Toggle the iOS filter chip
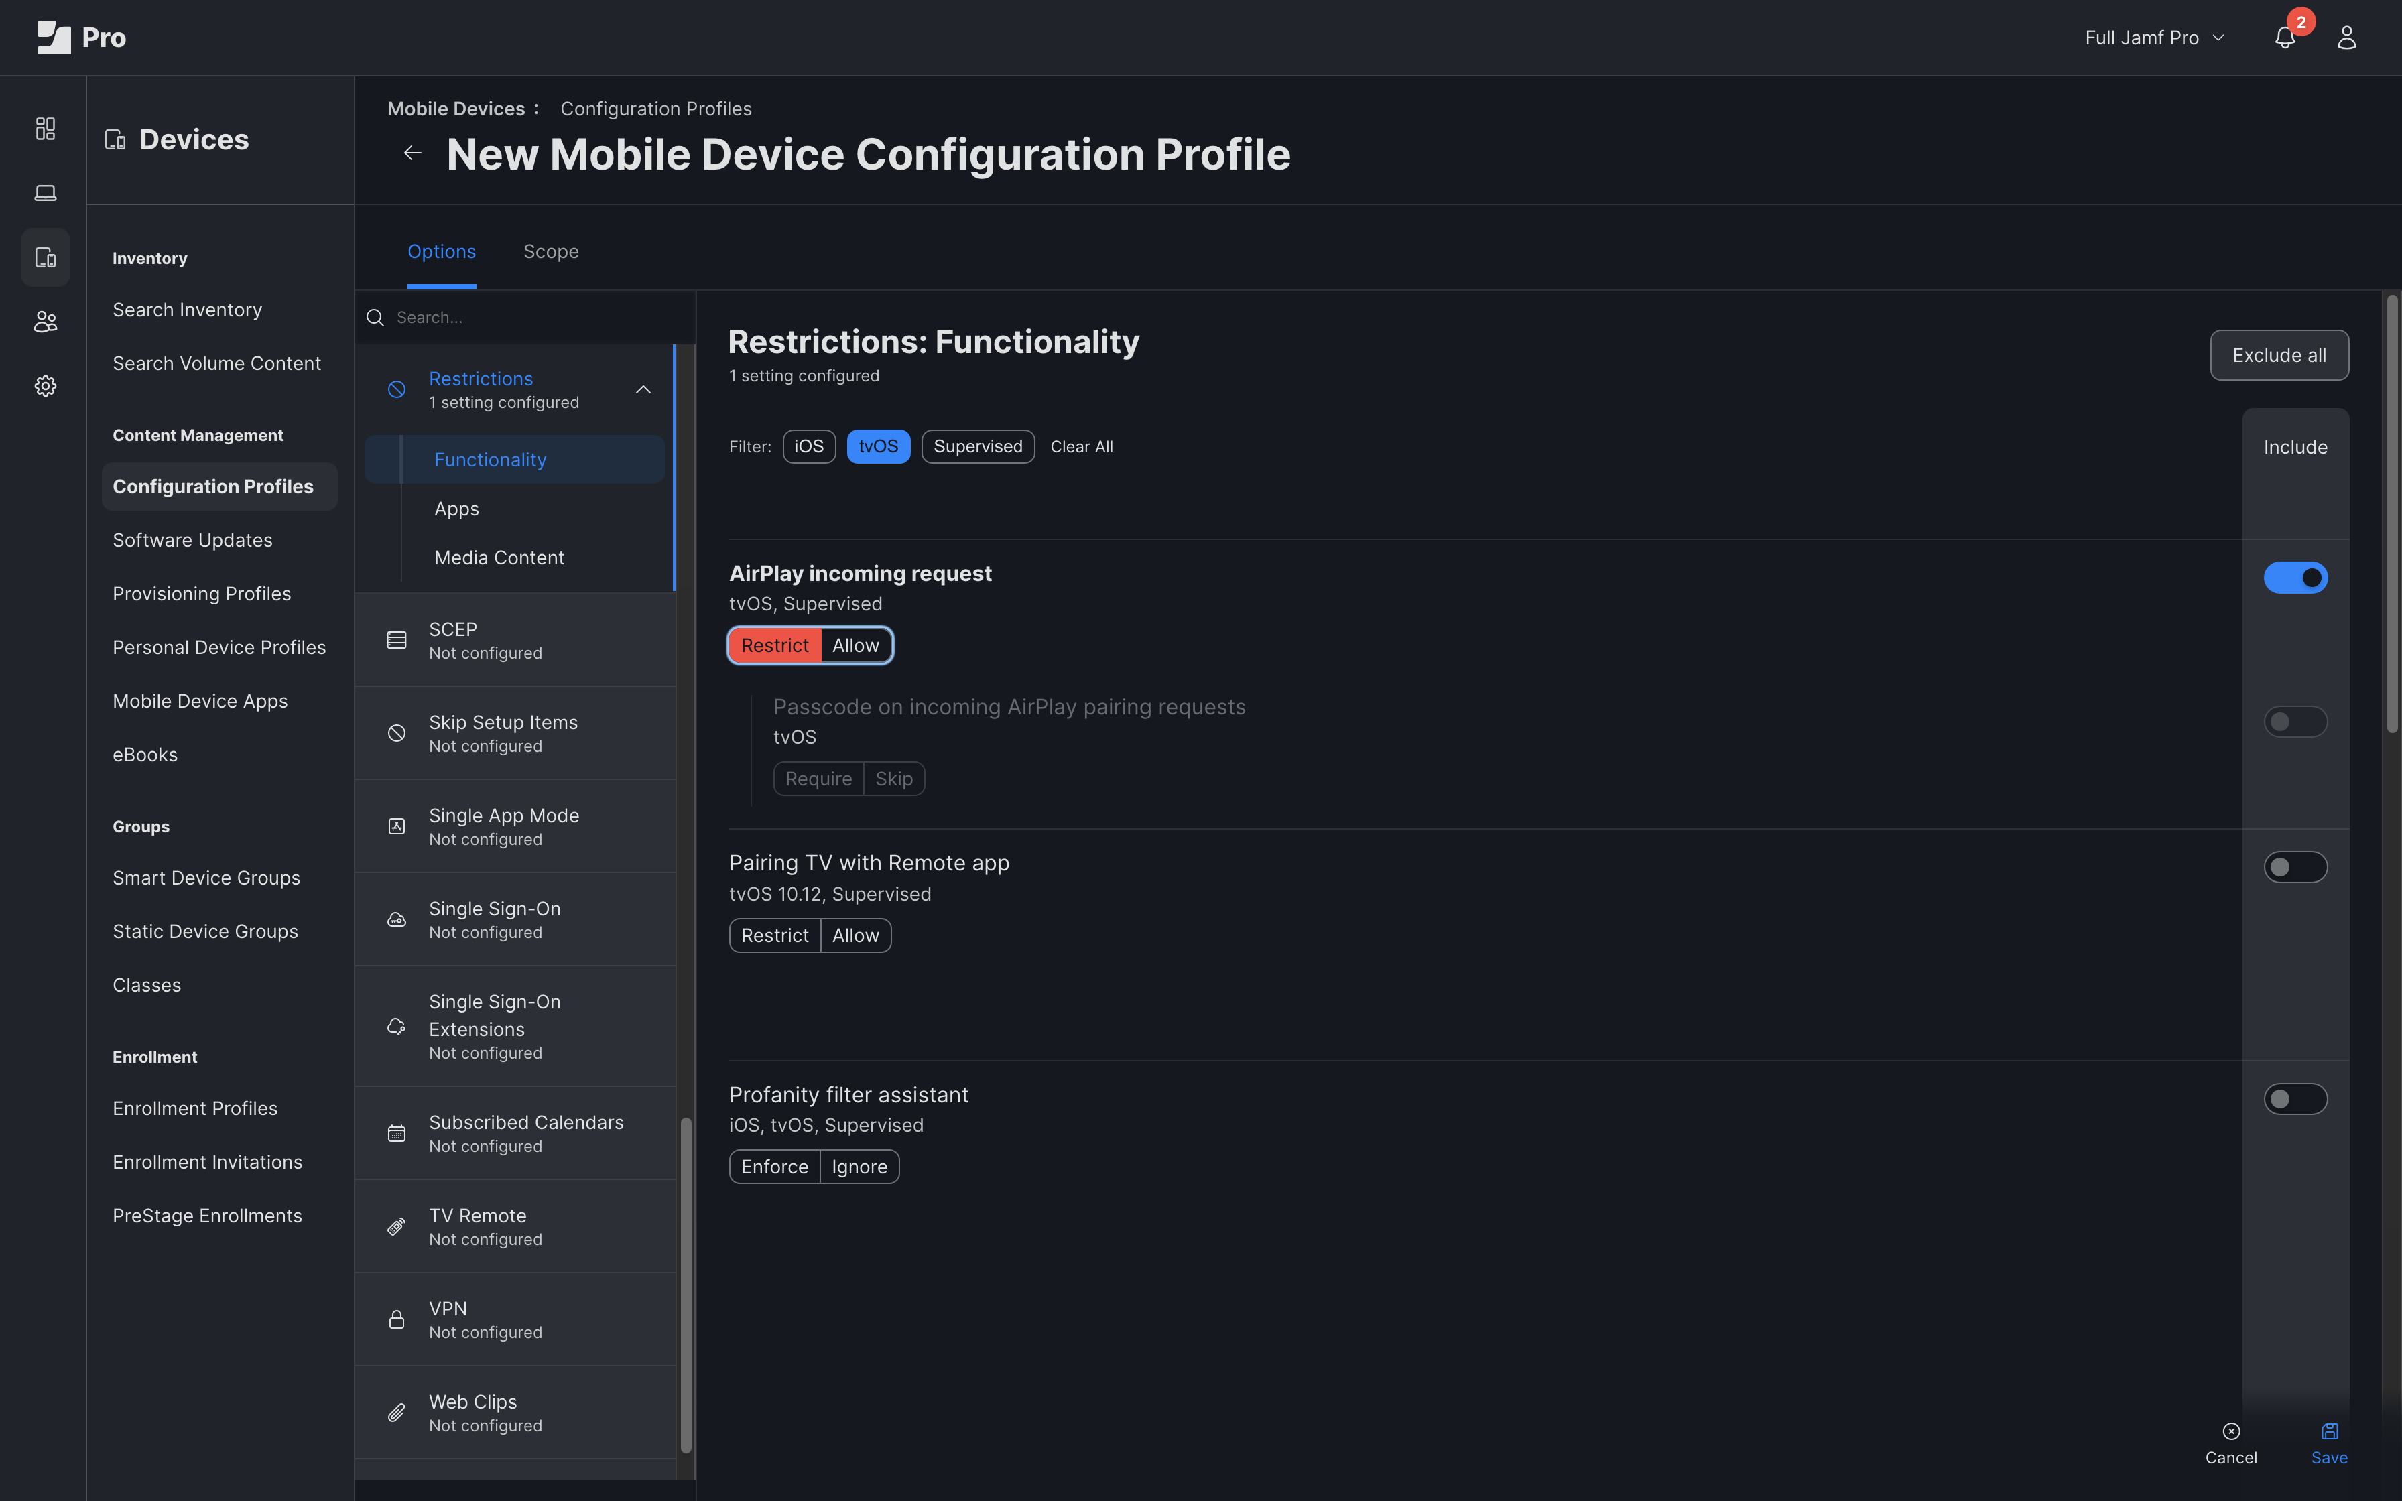This screenshot has width=2402, height=1501. click(809, 447)
